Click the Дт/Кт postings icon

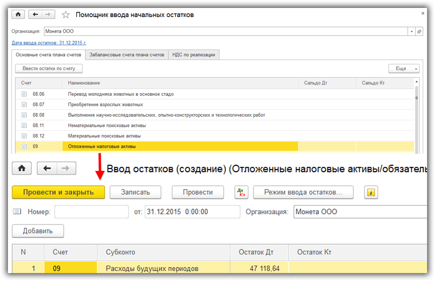[241, 192]
